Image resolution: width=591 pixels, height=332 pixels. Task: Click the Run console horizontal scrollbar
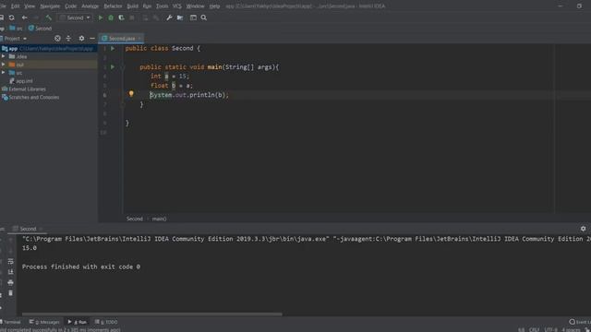tap(151, 314)
